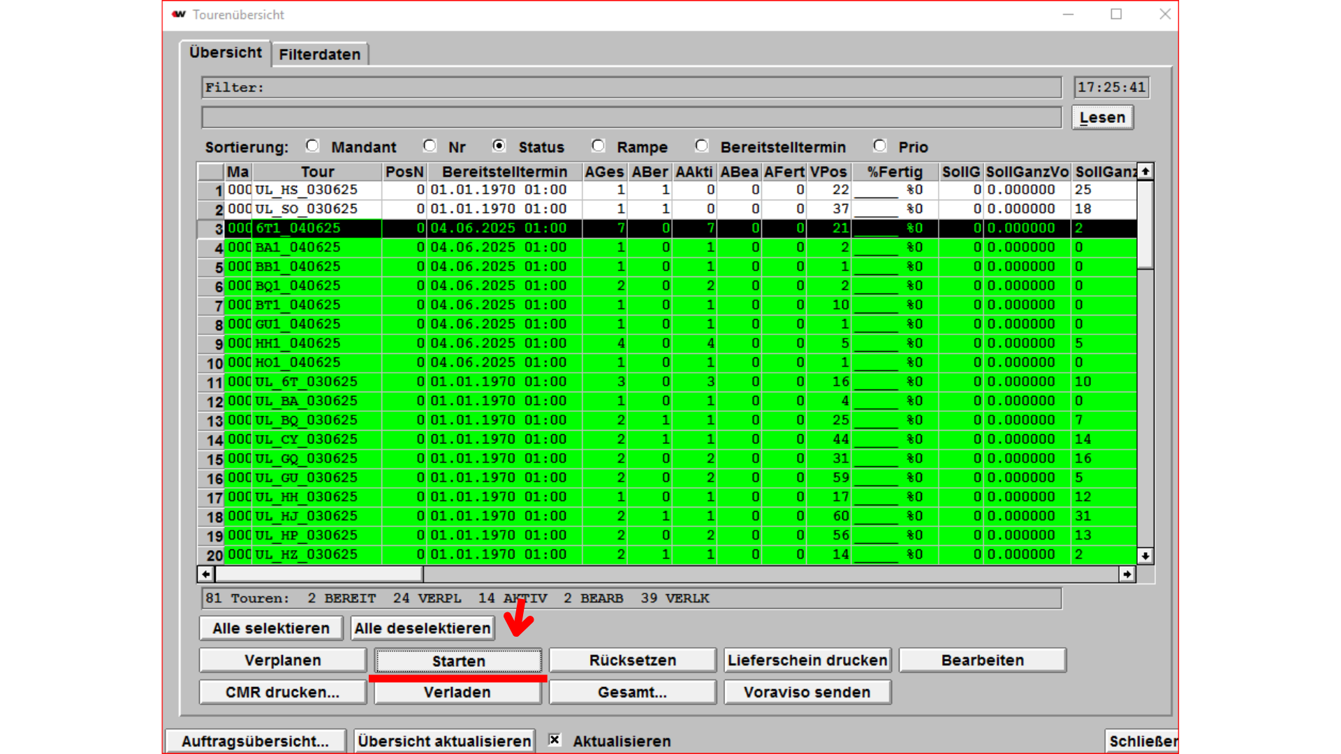Click the horizontal scrollbar thumb
The image size is (1341, 754).
pos(318,574)
